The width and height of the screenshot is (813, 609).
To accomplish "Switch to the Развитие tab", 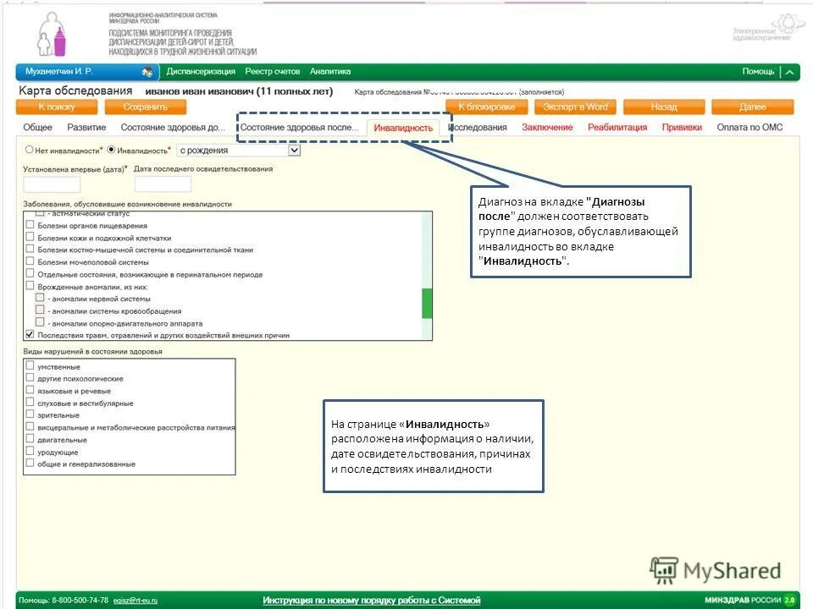I will coord(86,128).
